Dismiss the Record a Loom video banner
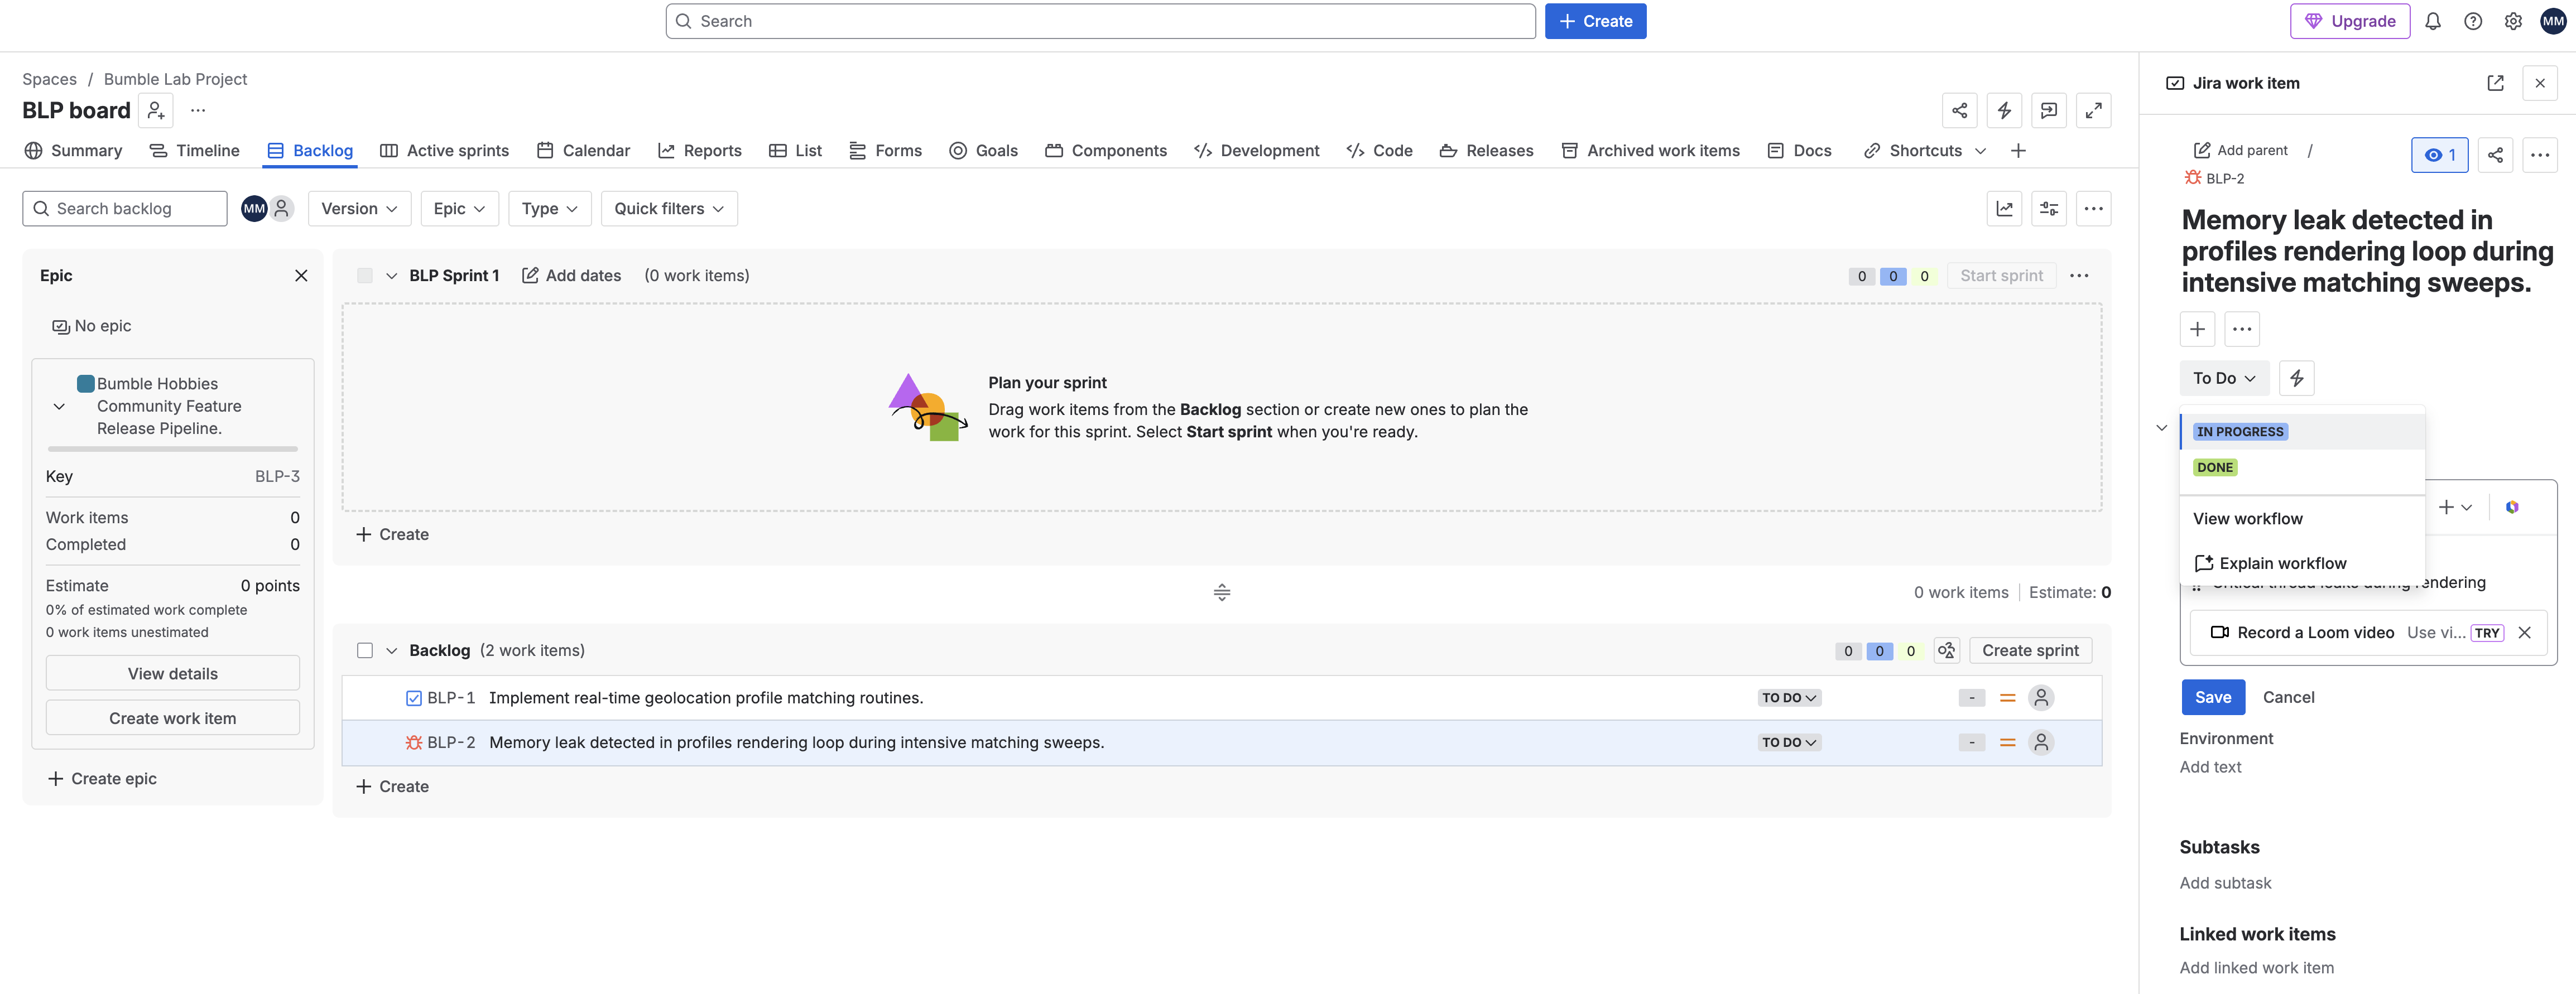Viewport: 2576px width, 994px height. click(2524, 633)
